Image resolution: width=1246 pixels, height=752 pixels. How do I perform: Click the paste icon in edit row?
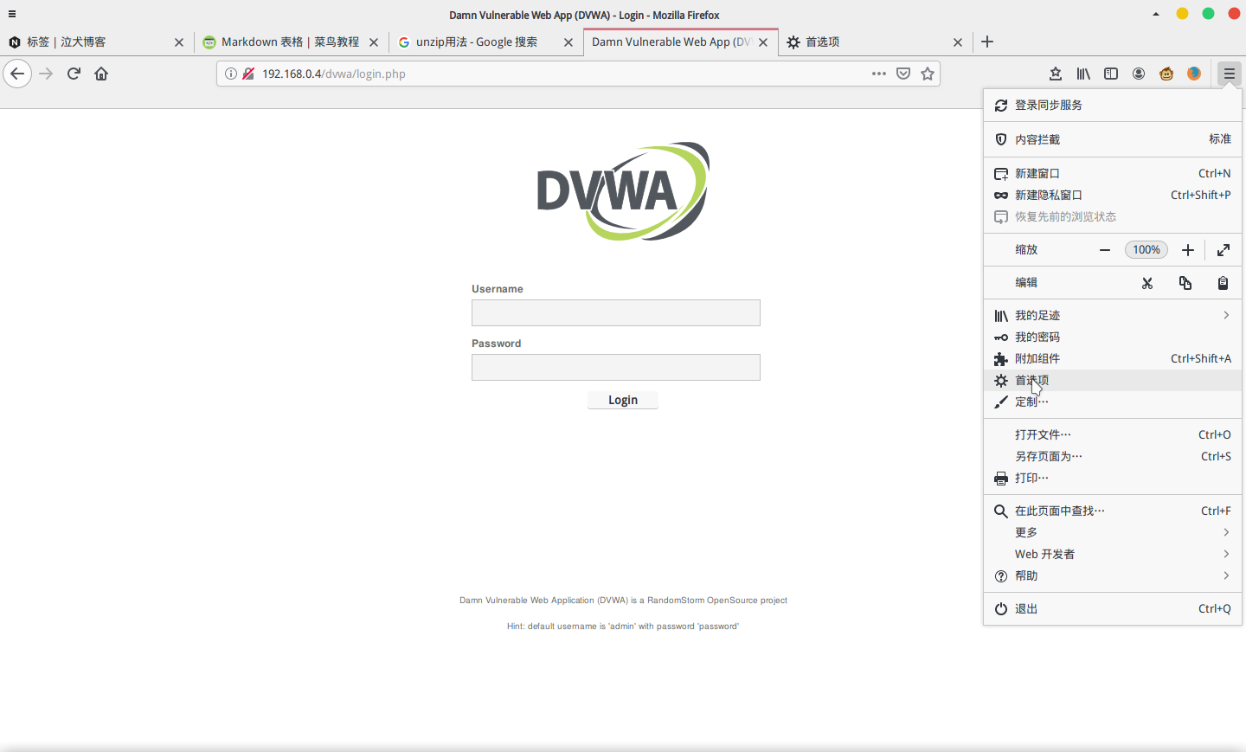(1223, 283)
